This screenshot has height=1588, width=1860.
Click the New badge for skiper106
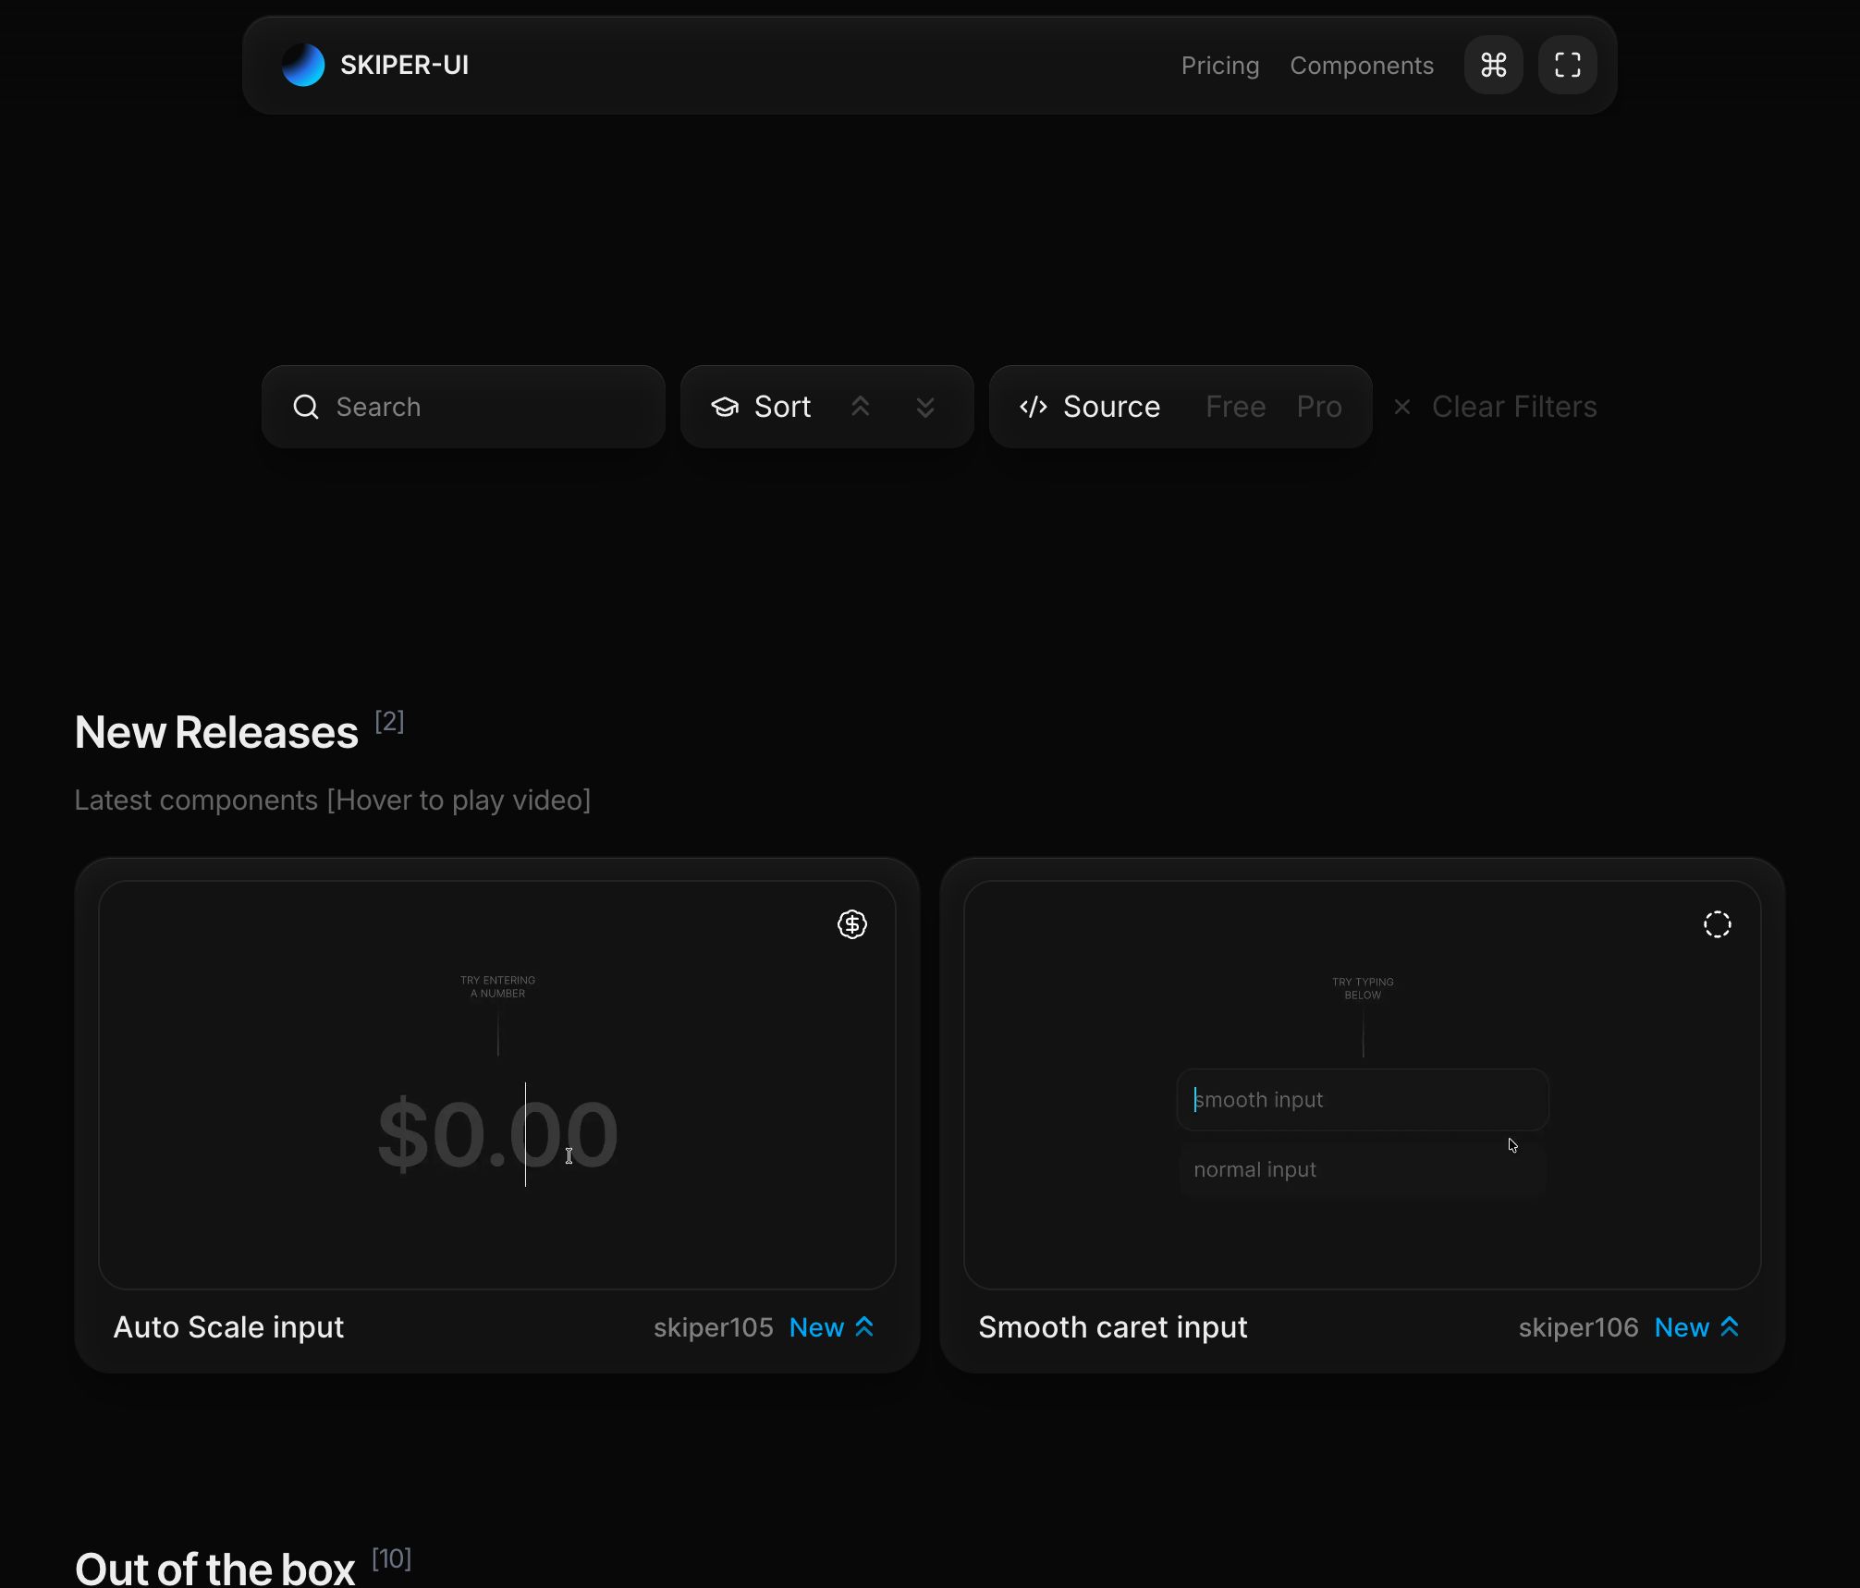[1682, 1327]
